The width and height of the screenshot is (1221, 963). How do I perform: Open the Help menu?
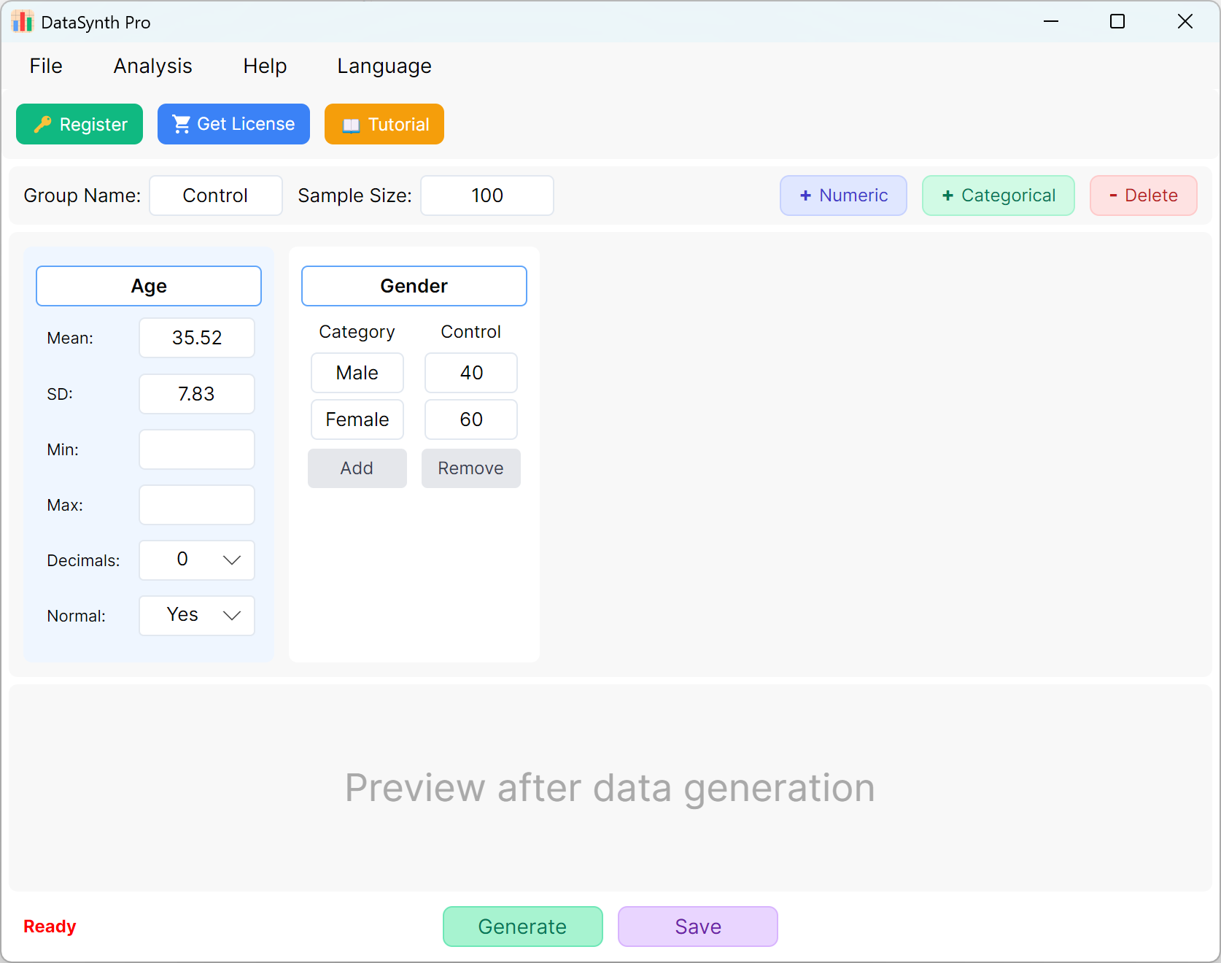[x=265, y=66]
